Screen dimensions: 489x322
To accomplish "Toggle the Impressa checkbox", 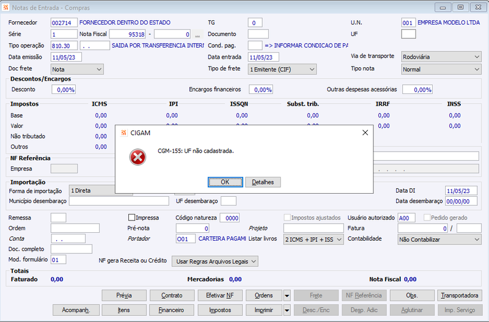I will point(132,218).
